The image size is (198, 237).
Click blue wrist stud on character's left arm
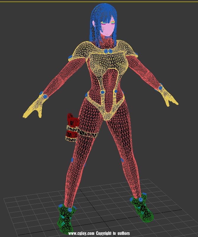[x=160, y=88]
